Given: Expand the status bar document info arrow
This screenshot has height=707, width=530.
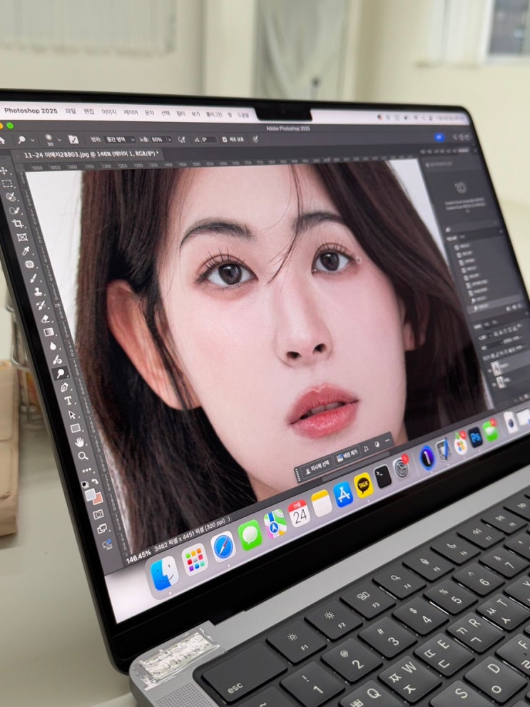Looking at the screenshot, I should (229, 520).
